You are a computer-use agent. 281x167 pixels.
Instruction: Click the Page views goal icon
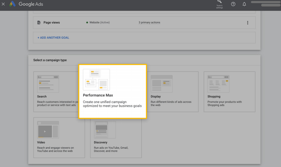click(x=39, y=22)
